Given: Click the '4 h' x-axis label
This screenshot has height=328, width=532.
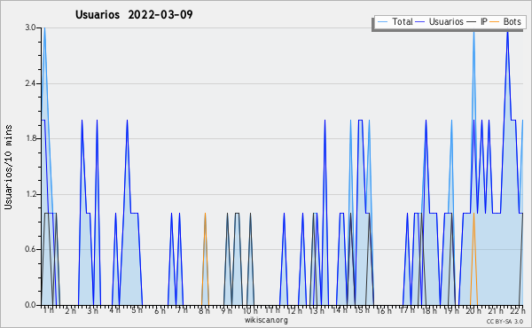Looking at the screenshot, I should click(114, 310).
